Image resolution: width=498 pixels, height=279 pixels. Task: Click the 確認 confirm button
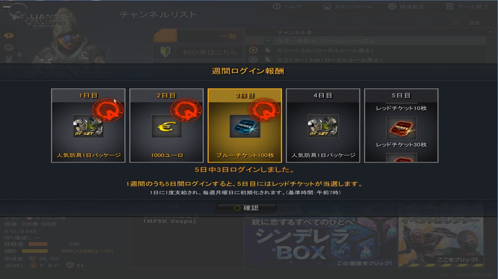point(246,208)
